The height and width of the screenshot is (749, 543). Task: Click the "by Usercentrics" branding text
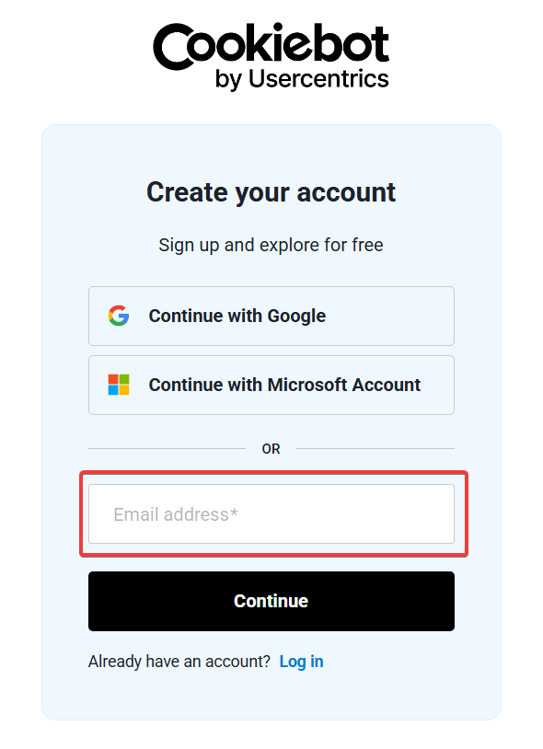300,79
